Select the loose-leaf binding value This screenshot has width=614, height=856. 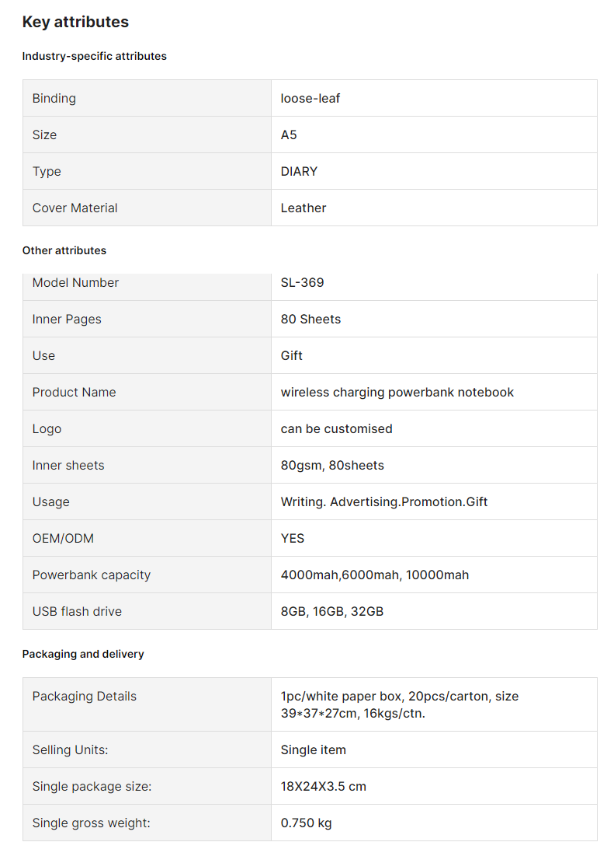[x=310, y=98]
